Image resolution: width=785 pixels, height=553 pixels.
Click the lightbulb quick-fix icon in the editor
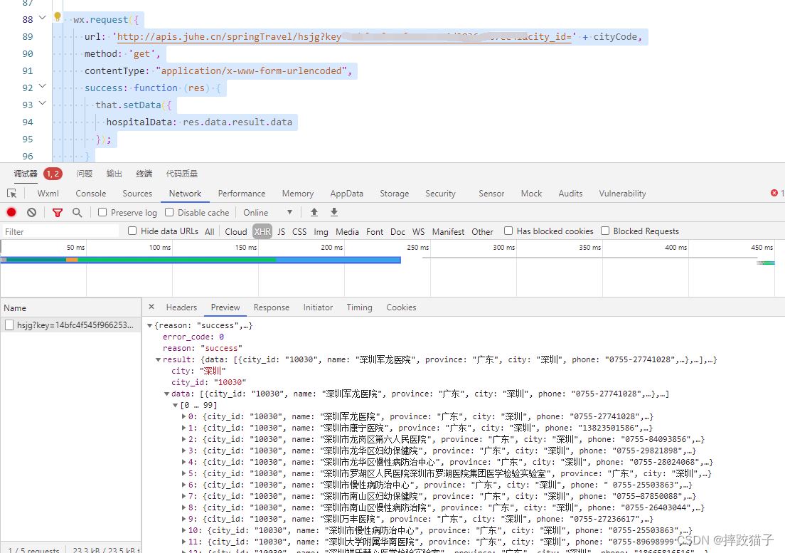coord(58,17)
